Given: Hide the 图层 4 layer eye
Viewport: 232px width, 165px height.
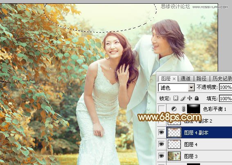Looking at the screenshot, I should [162, 144].
